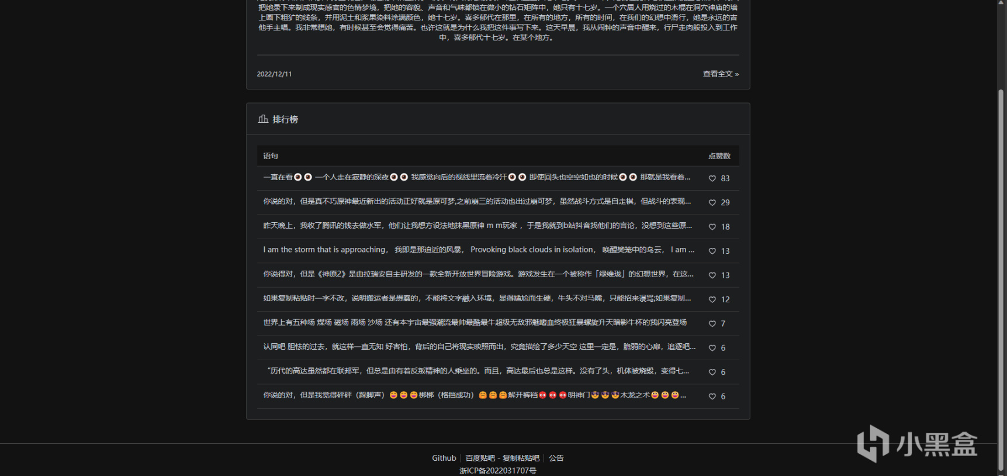Click the article date 2022/12/11

click(274, 74)
